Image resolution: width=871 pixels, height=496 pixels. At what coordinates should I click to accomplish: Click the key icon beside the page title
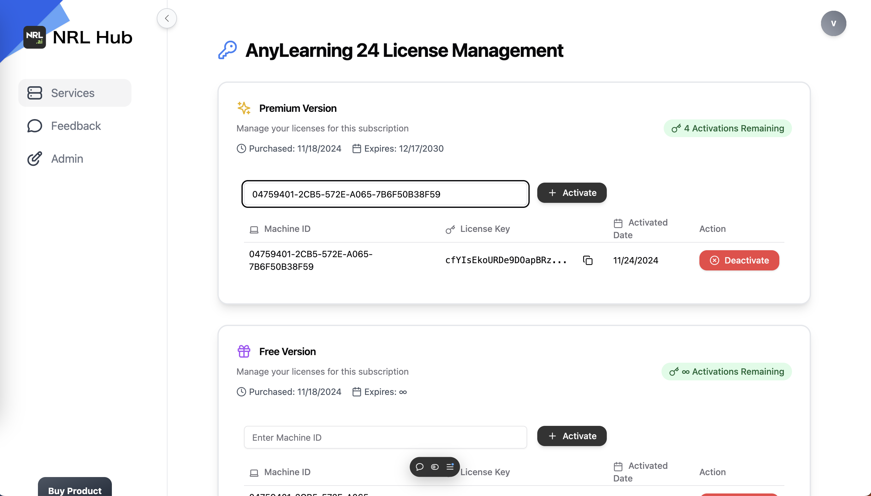[x=228, y=50]
